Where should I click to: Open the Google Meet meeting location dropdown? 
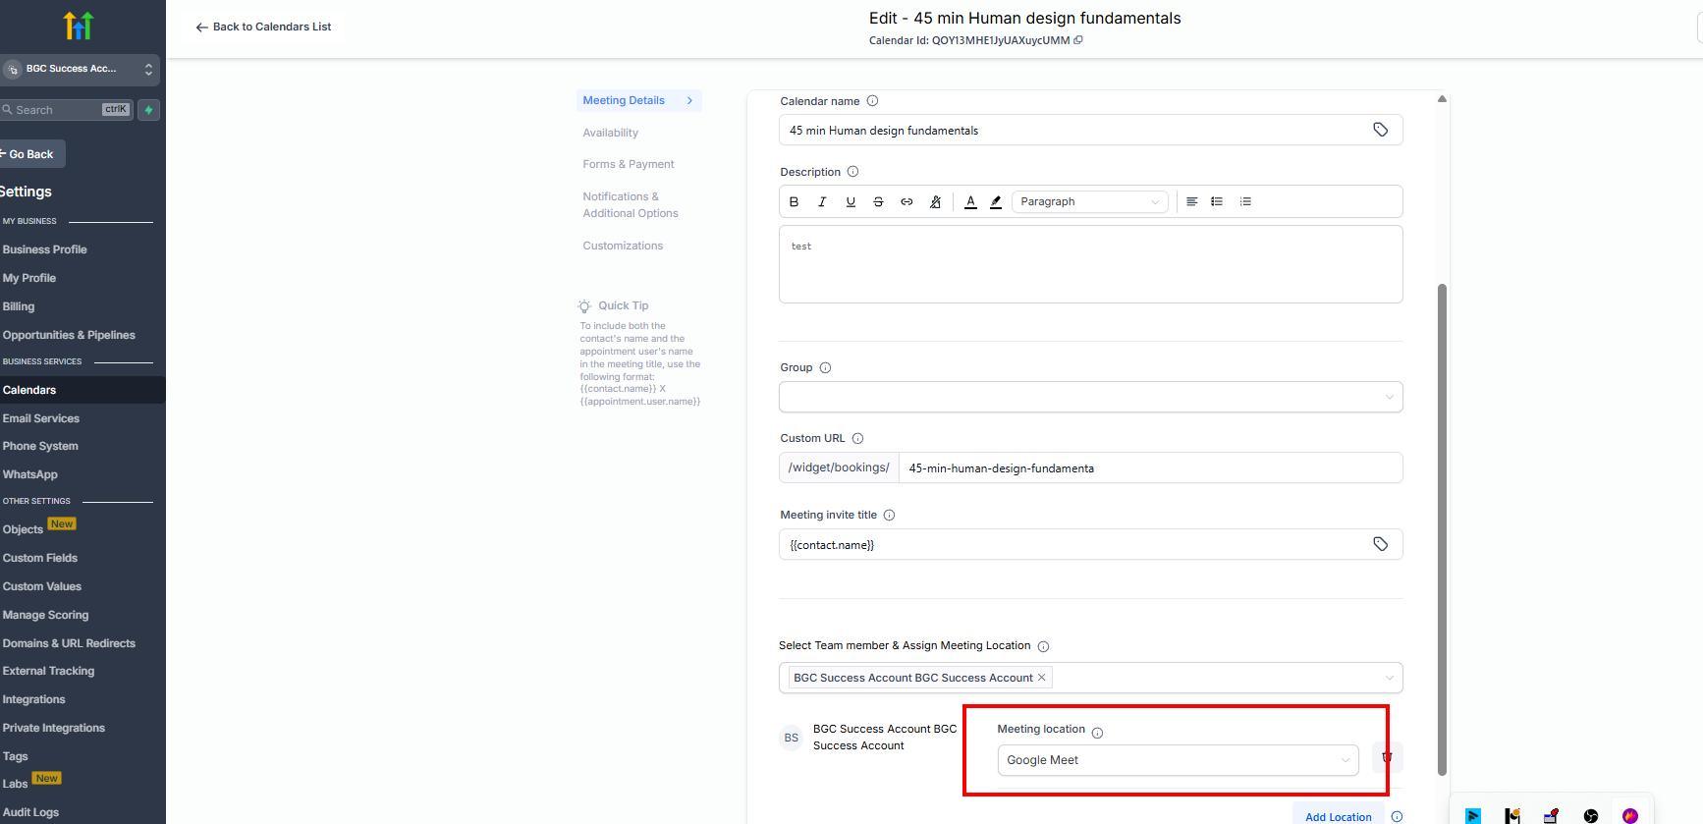tap(1178, 760)
